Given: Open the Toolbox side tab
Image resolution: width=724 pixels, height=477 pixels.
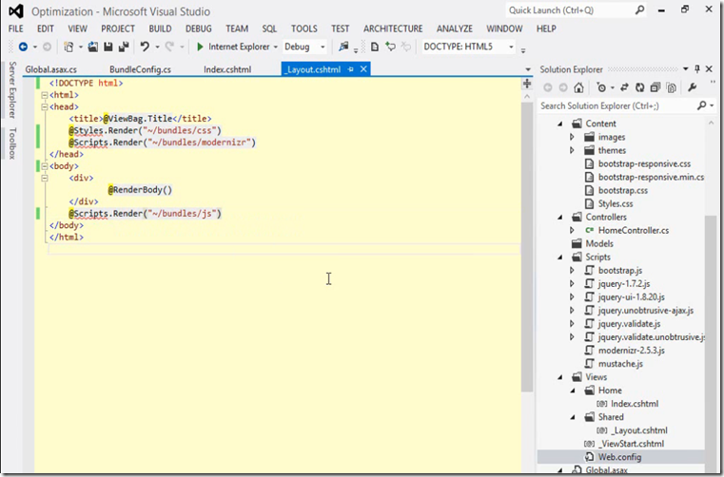Looking at the screenshot, I should click(x=12, y=143).
